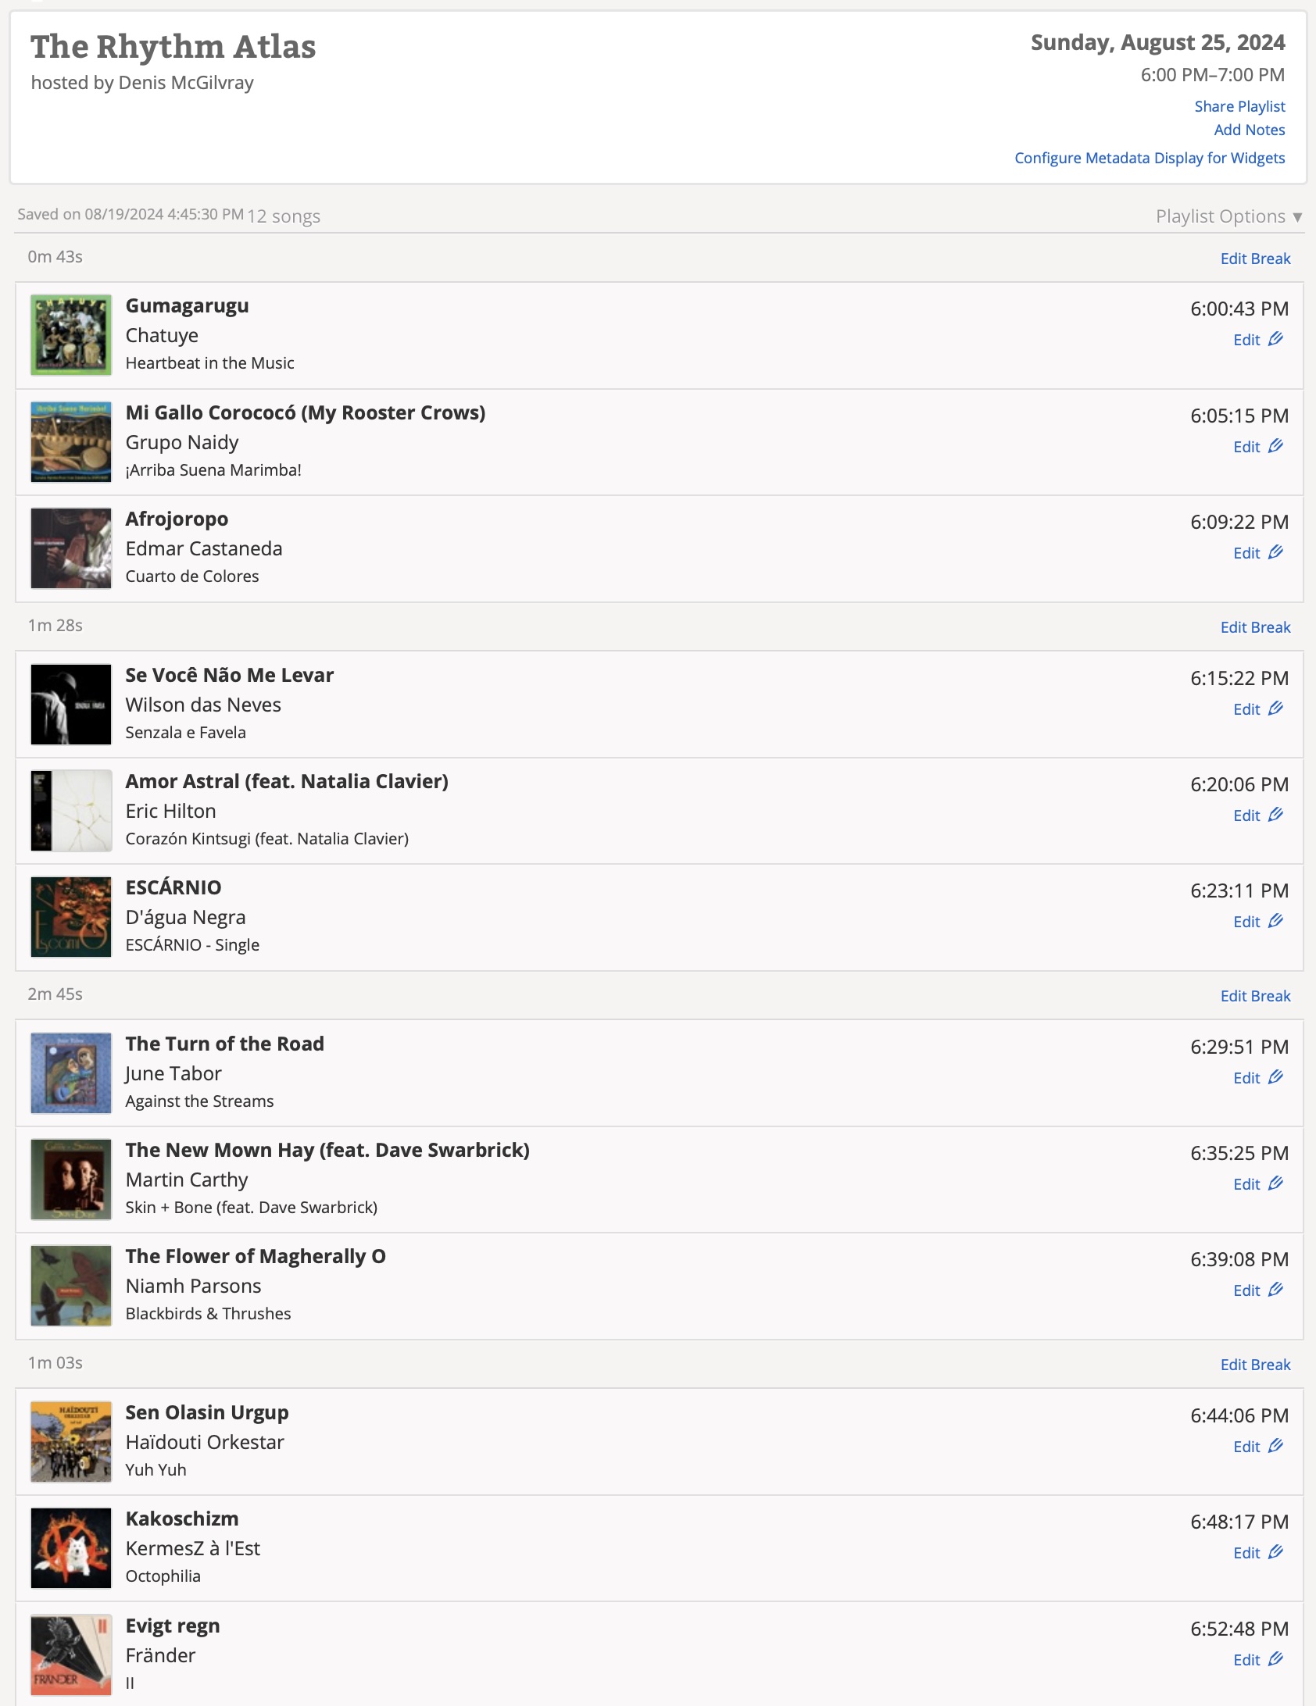Select the Amor Astral song title
Screen dimensions: 1316x1706
pos(287,781)
